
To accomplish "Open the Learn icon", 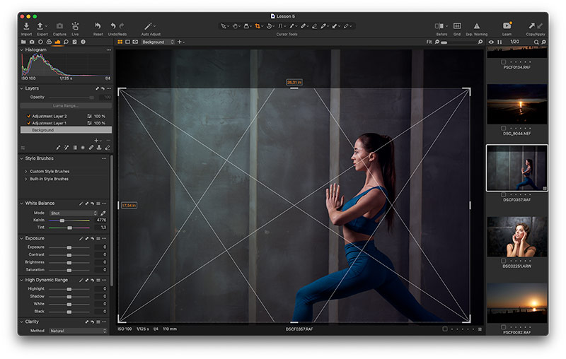I will (507, 26).
